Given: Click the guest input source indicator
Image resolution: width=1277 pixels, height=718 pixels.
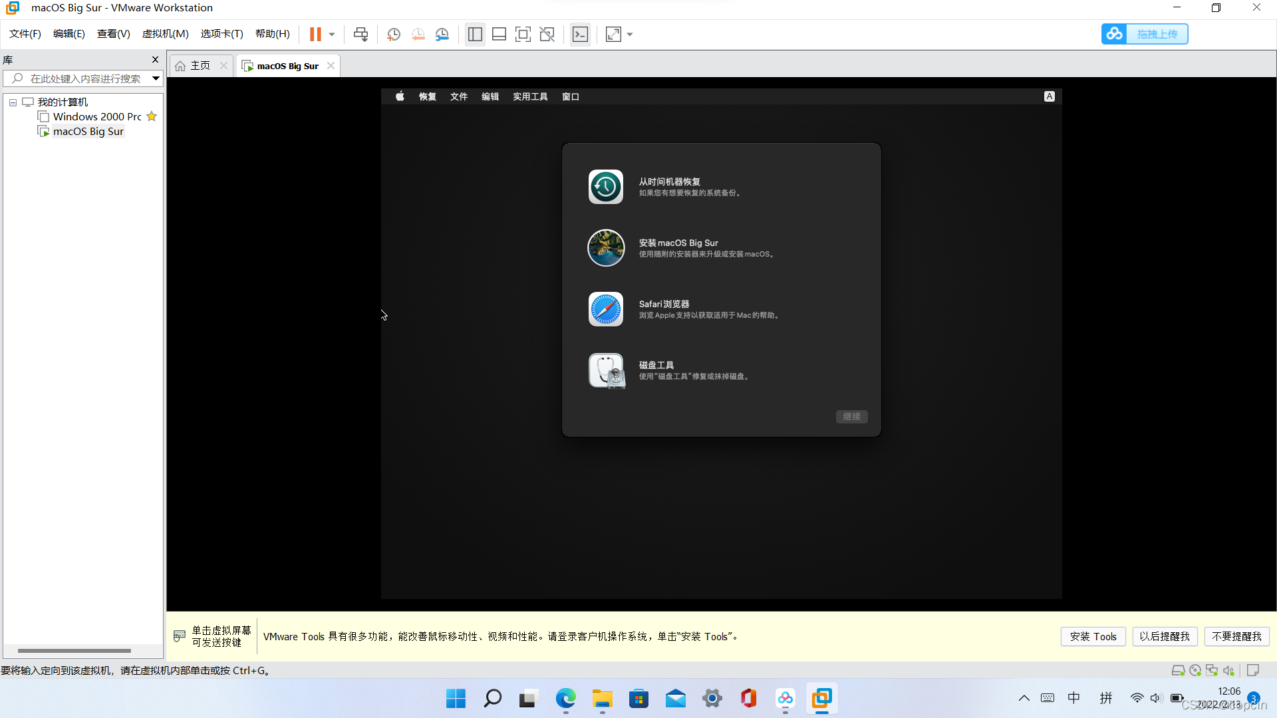Looking at the screenshot, I should (x=1050, y=96).
